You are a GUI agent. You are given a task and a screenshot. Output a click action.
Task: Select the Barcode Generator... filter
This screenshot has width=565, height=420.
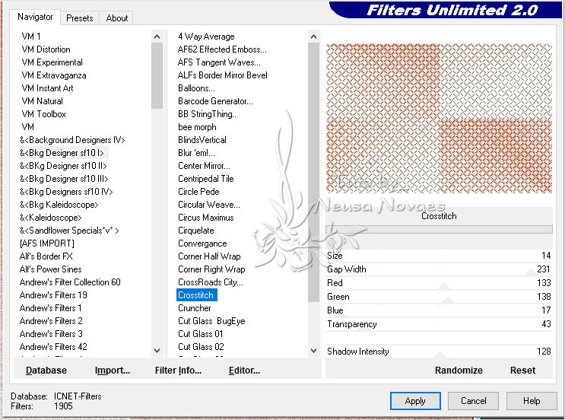point(215,101)
